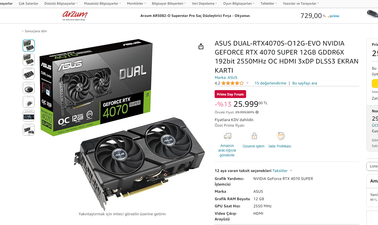Select the first product thumbnail image
This screenshot has width=378, height=225.
coord(29,46)
